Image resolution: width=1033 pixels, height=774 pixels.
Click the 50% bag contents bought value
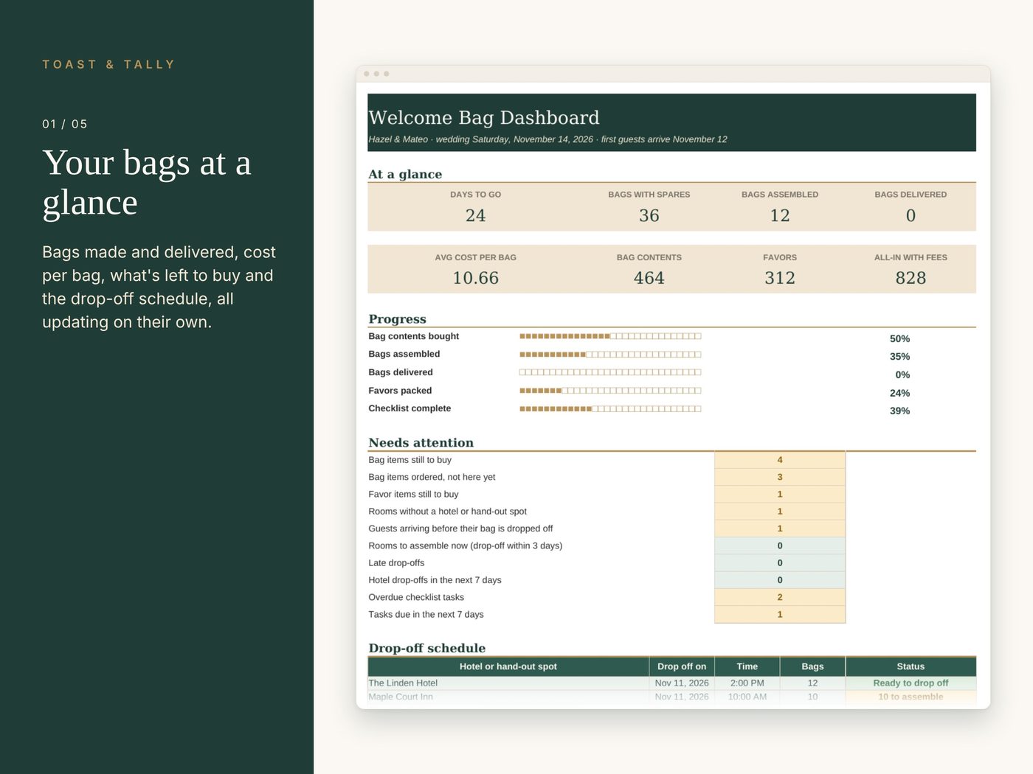tap(899, 339)
